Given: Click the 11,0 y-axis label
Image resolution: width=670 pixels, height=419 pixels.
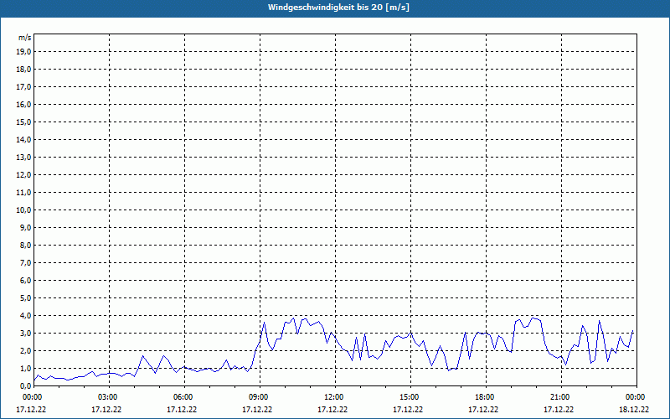Looking at the screenshot, I should 23,193.
